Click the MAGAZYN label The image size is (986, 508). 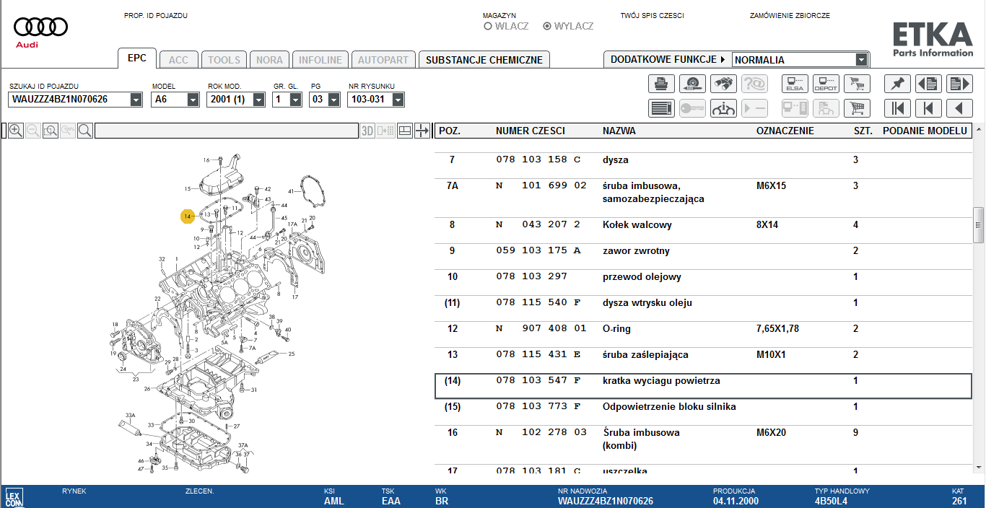coord(499,15)
